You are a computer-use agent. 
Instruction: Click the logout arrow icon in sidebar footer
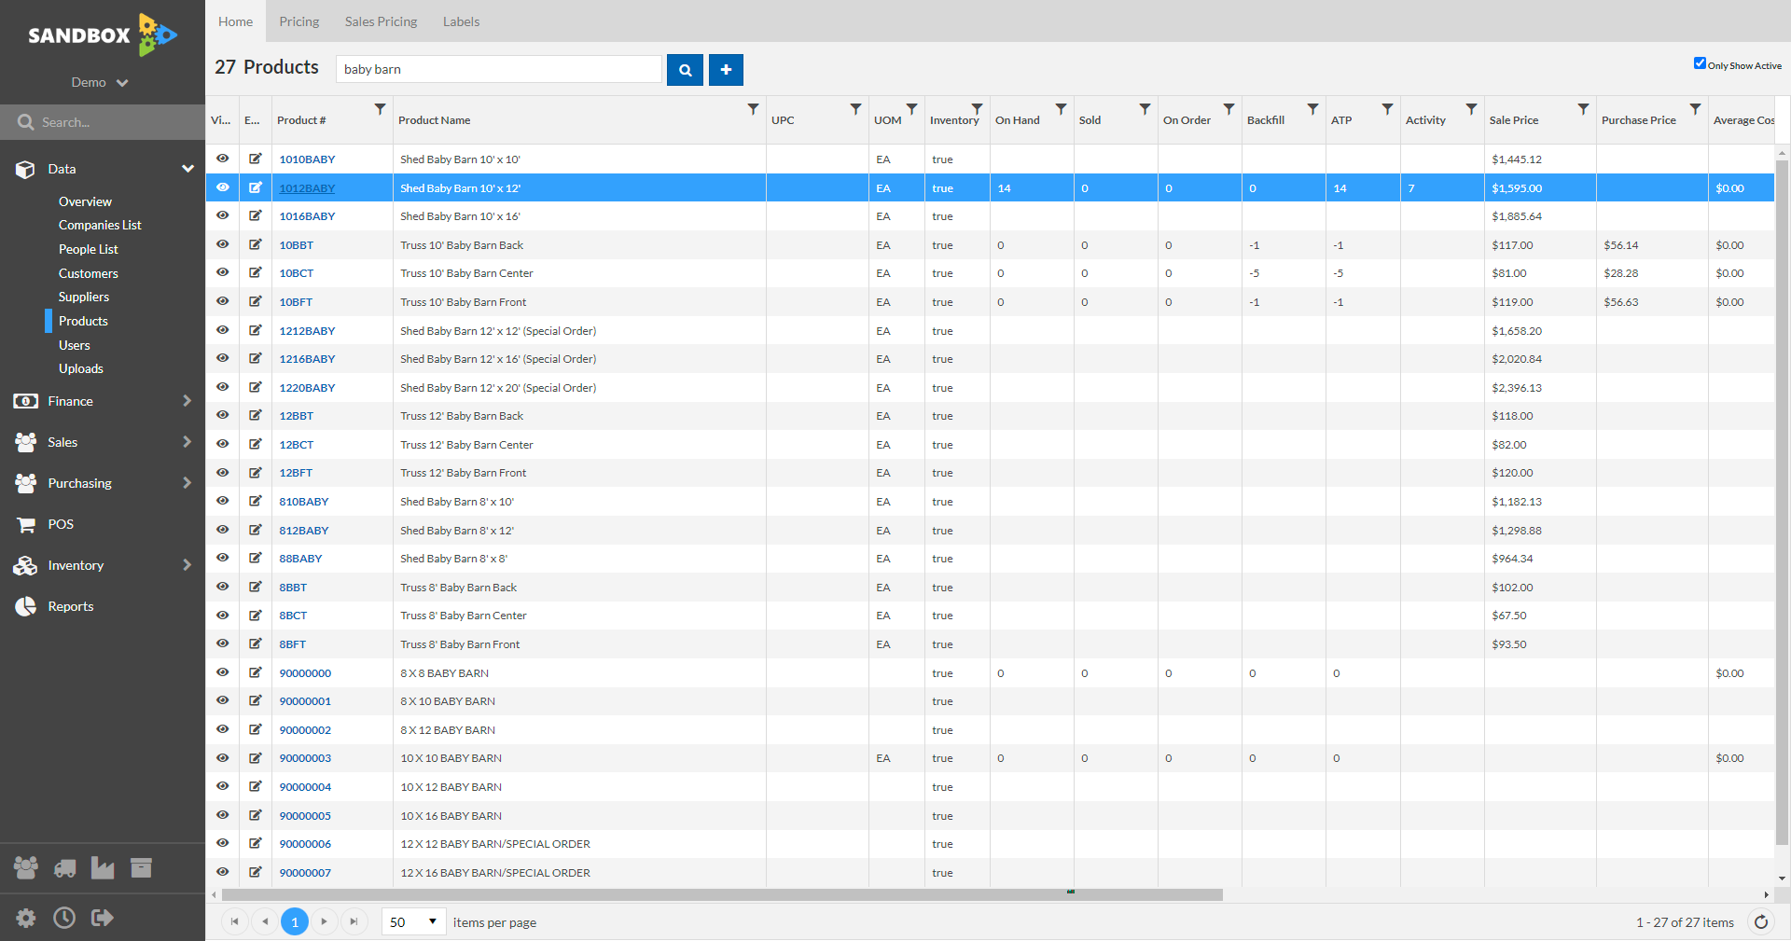[x=103, y=918]
